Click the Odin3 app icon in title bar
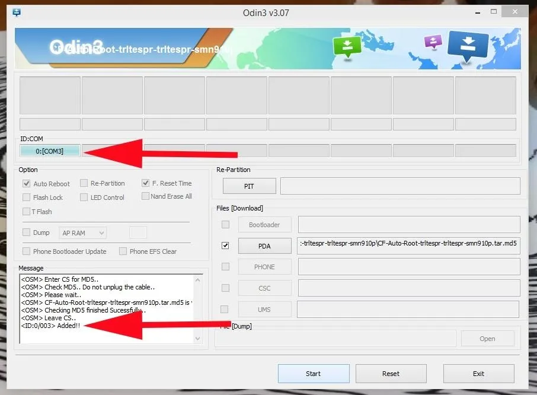 (x=17, y=12)
